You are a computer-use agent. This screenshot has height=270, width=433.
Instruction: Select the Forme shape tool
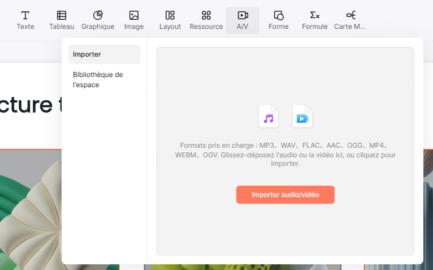pos(279,20)
